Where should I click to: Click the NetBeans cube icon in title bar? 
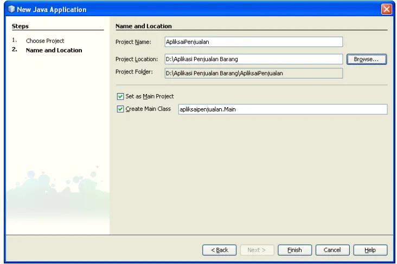(x=11, y=9)
